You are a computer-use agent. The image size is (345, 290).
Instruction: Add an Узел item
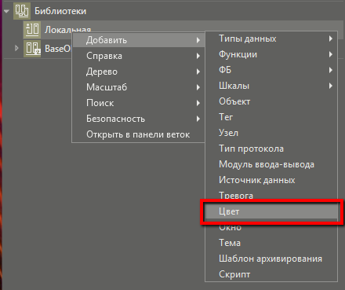coord(271,133)
